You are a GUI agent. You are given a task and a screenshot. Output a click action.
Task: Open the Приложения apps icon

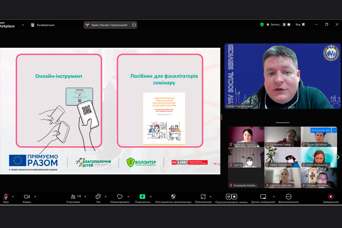(x=203, y=197)
